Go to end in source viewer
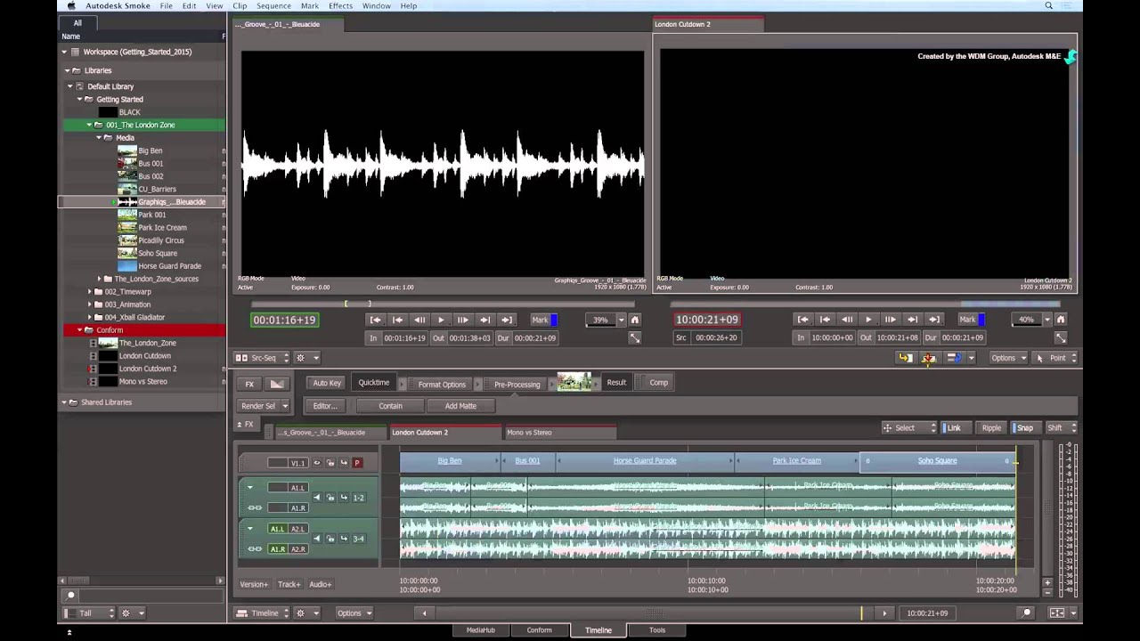The image size is (1140, 641). point(506,320)
